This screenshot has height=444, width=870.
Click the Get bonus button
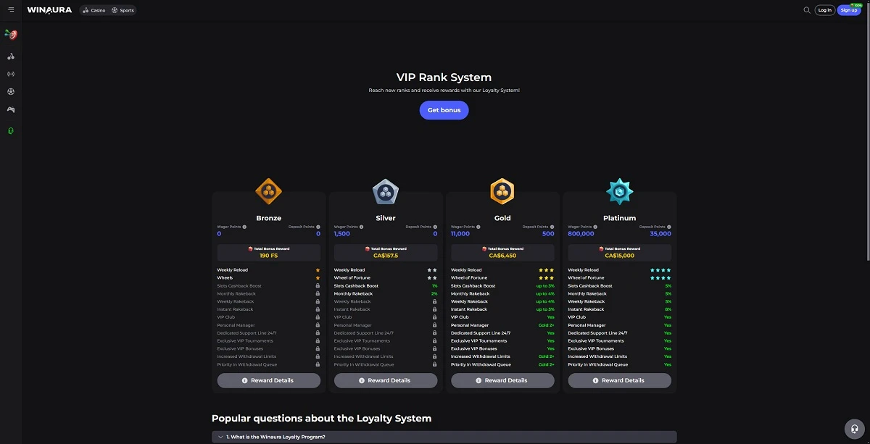444,110
